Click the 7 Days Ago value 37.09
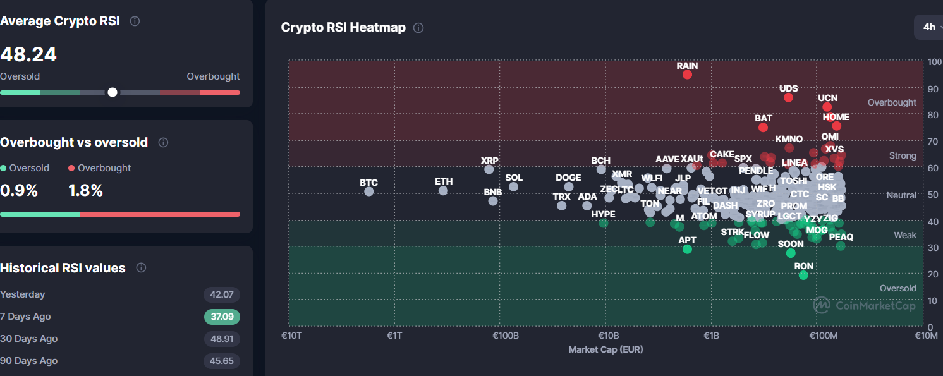 (x=222, y=317)
